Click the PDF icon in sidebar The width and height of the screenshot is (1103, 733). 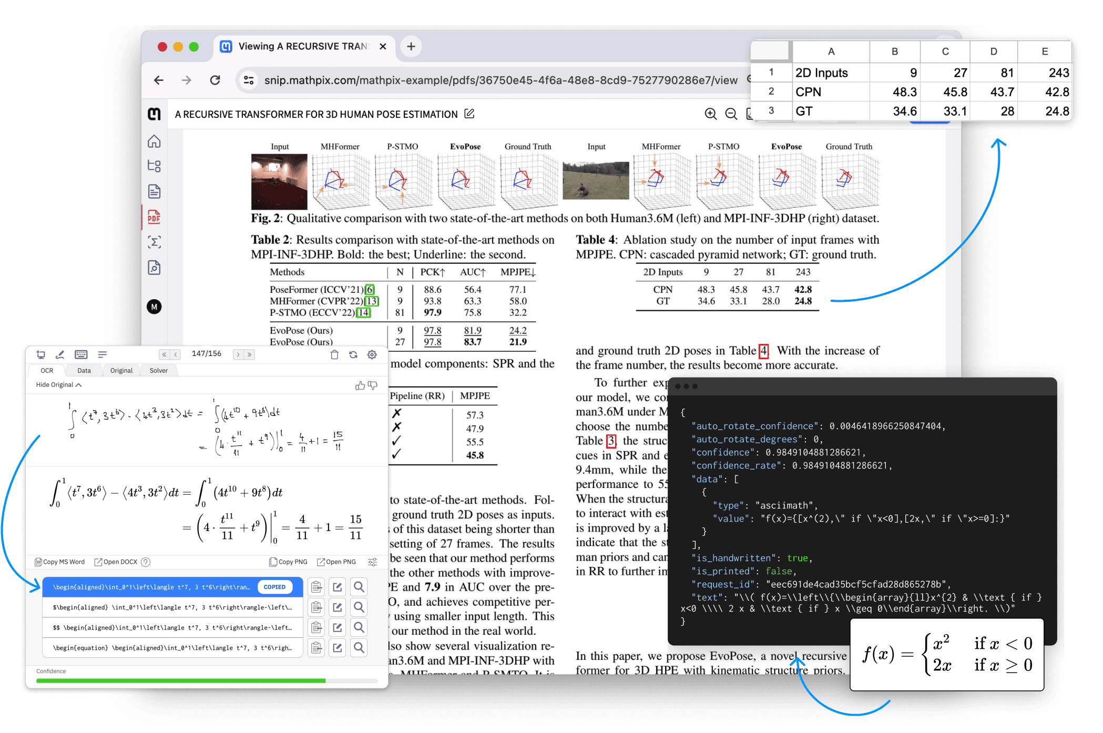(154, 217)
